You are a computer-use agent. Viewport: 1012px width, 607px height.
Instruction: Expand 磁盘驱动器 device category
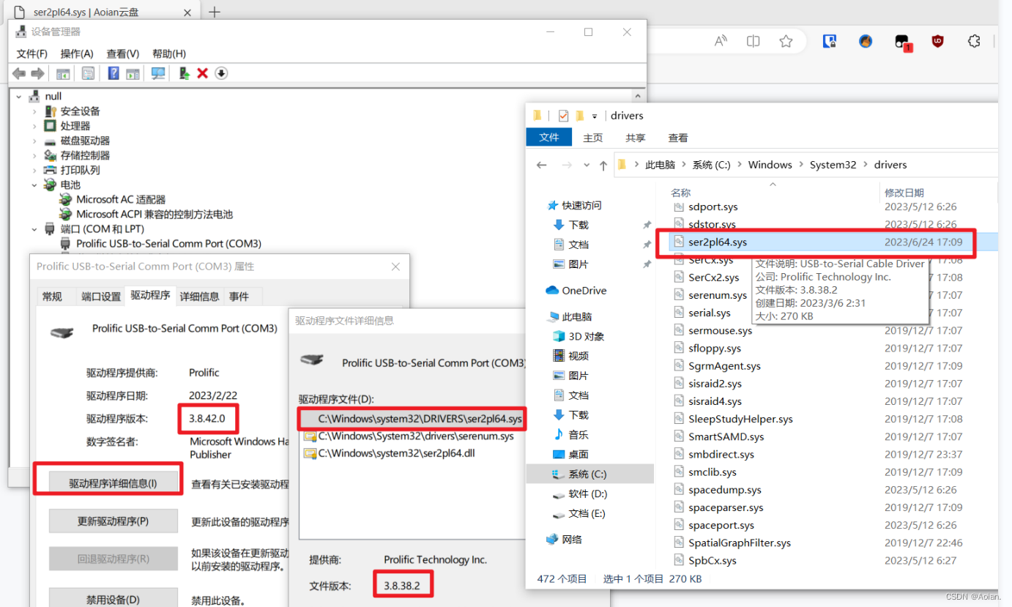coord(34,141)
